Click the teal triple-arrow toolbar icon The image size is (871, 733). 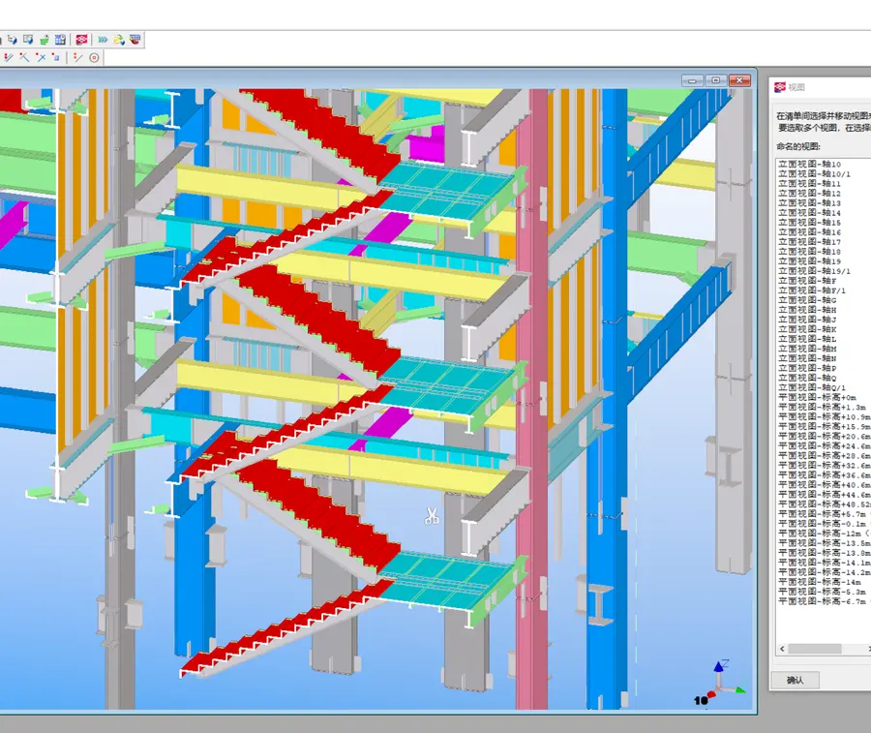tap(103, 40)
